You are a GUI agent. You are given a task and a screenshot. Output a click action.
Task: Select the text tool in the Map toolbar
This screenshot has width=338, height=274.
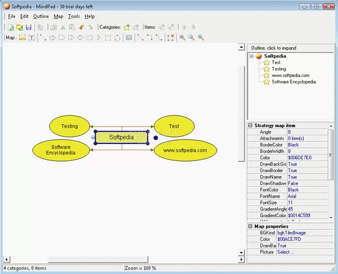[32, 38]
